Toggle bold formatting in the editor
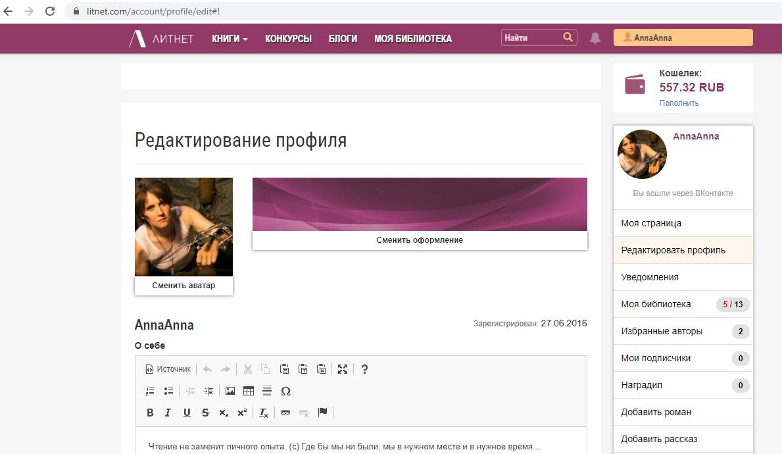The height and width of the screenshot is (454, 782). pos(150,413)
